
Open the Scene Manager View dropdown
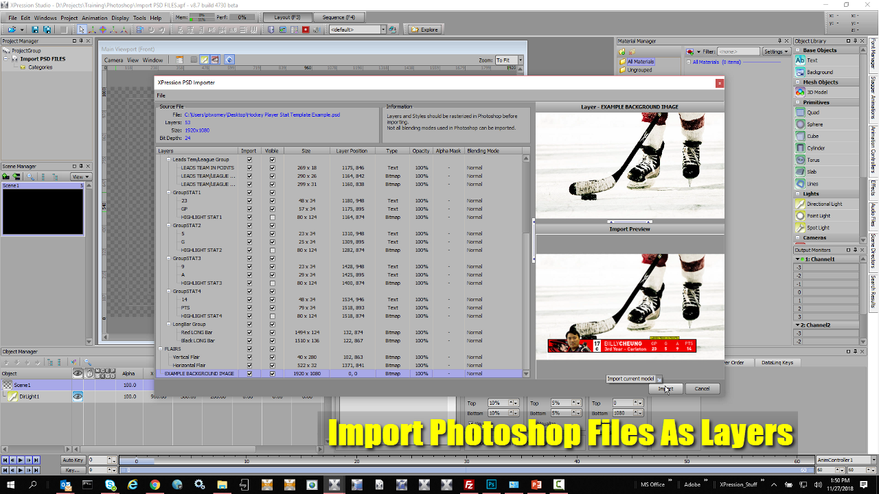click(82, 177)
